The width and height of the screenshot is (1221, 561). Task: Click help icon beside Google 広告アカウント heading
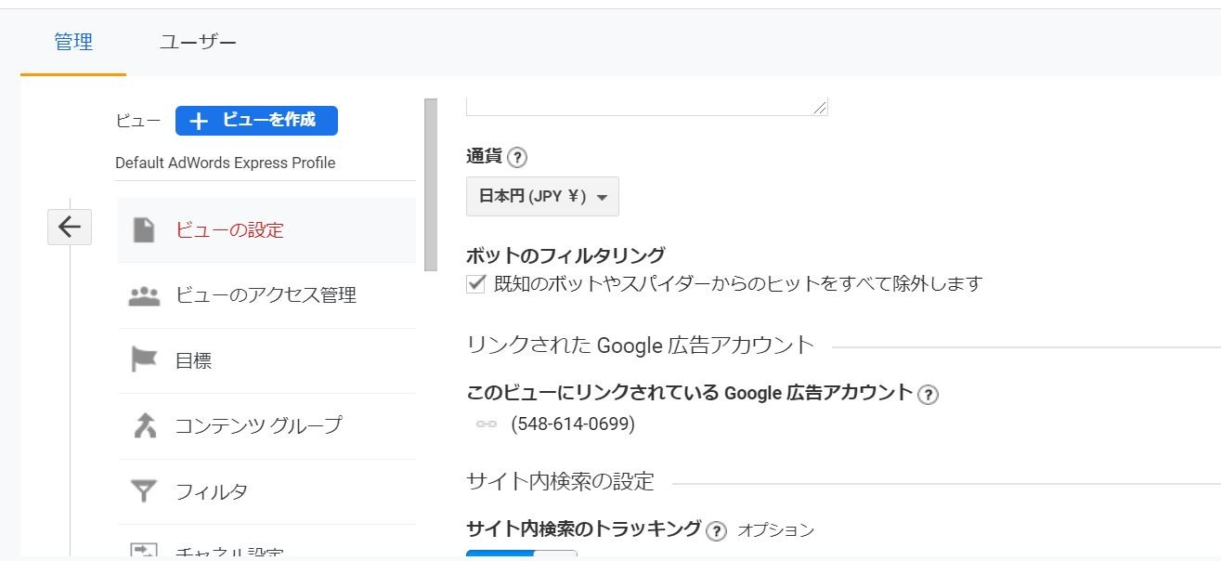click(x=928, y=395)
